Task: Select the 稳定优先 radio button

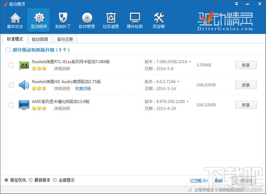Action: 6,180
